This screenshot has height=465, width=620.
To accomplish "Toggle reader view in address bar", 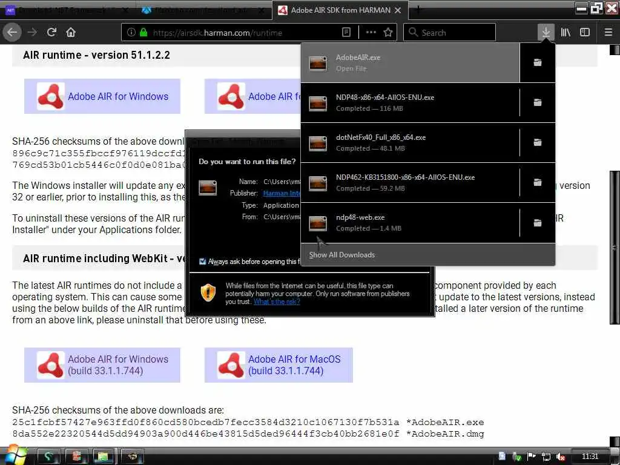I will [x=346, y=33].
